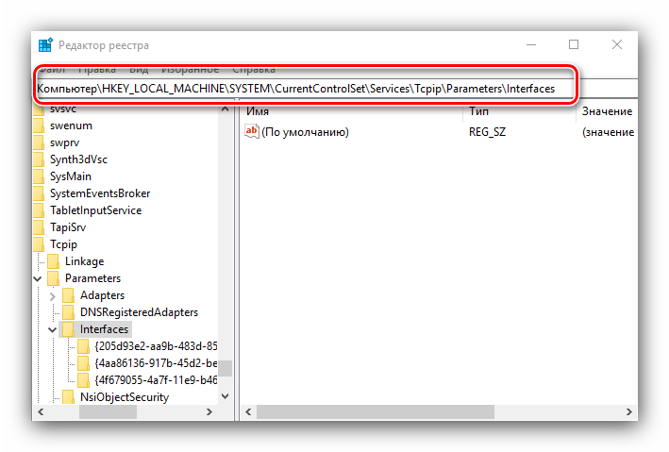Select the (По умолчанию) value entry
This screenshot has height=452, width=669.
click(x=306, y=132)
